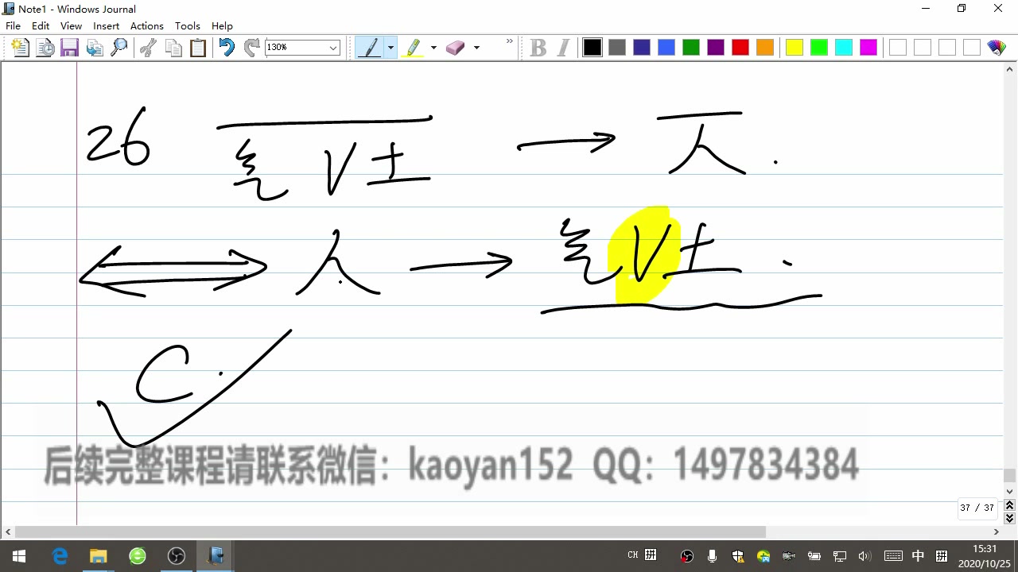Screen dimensions: 1018x572
Task: Click the Import toolbar icon
Action: coord(95,48)
